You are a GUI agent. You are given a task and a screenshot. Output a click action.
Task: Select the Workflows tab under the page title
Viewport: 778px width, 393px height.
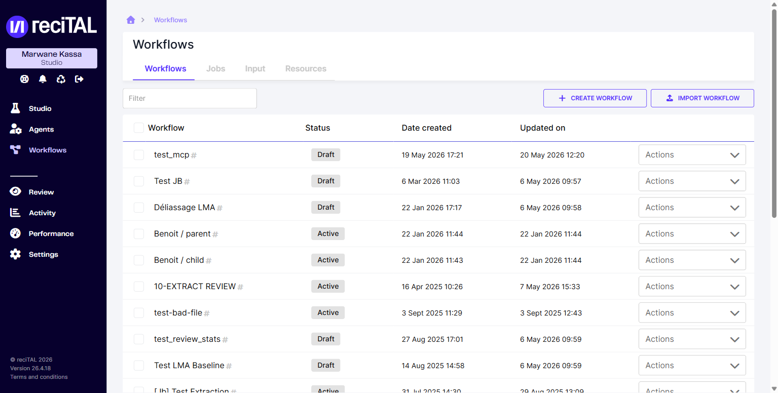point(165,69)
